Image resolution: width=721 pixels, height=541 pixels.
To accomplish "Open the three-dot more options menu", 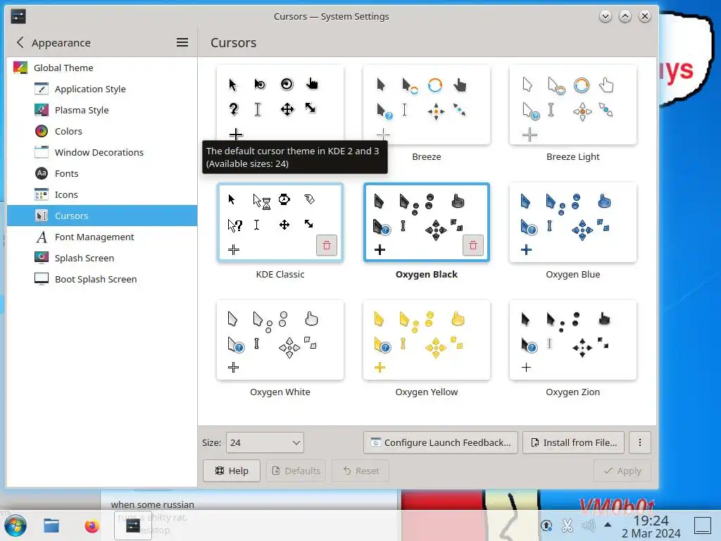I will point(639,442).
